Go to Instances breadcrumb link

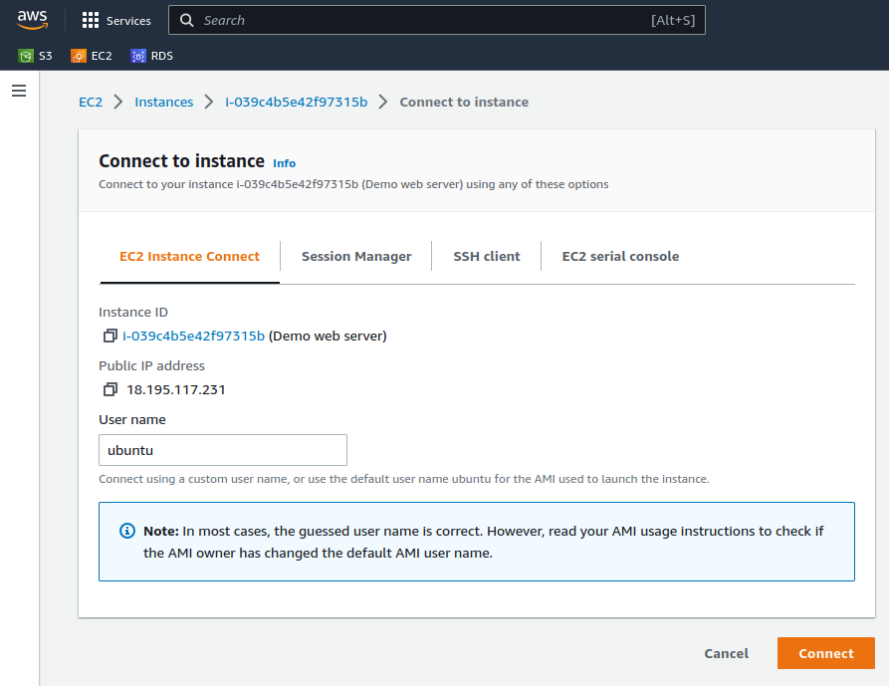point(164,102)
